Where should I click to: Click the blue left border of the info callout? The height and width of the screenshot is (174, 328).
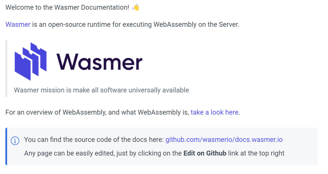6,146
